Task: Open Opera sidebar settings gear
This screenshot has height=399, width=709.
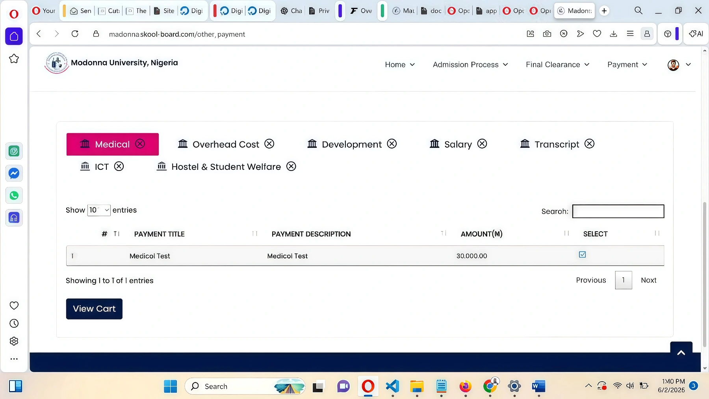Action: pos(14,341)
